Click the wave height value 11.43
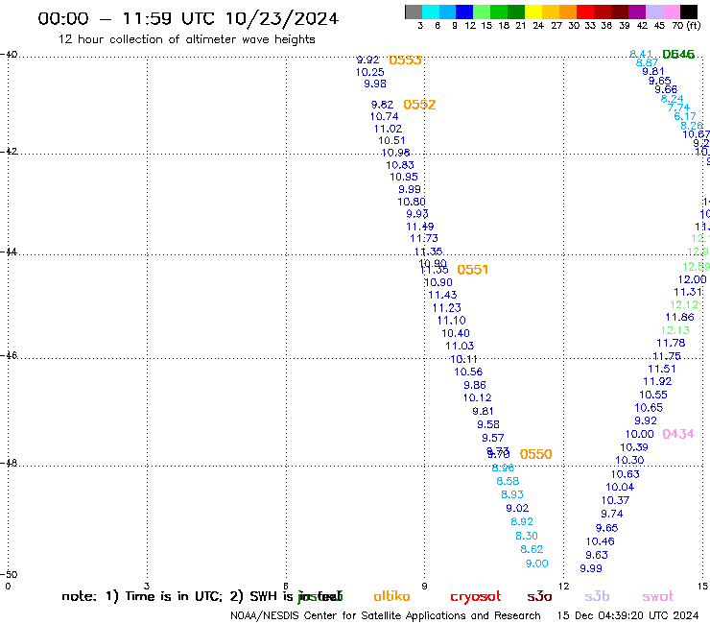The image size is (710, 624). [x=442, y=295]
